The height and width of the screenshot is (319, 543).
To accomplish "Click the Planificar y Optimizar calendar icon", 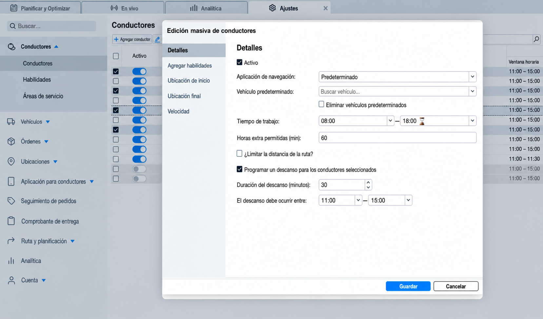I will tap(14, 8).
